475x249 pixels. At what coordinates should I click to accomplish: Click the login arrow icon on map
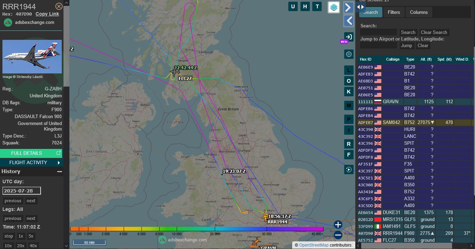pos(349,37)
